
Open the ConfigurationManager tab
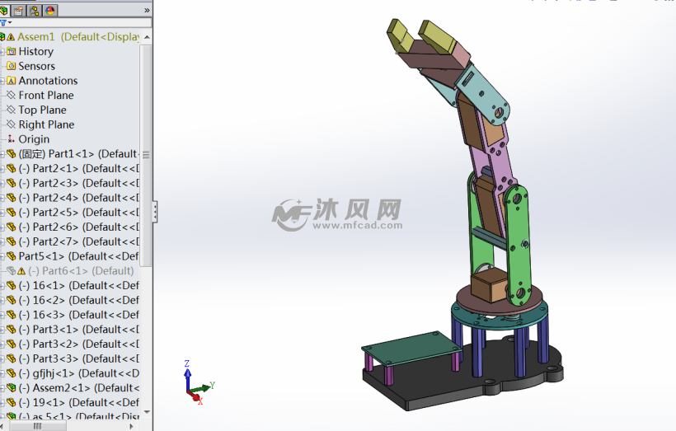tap(35, 10)
